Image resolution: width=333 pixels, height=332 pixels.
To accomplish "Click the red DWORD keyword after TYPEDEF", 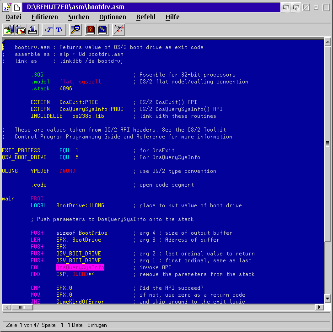I will point(67,171).
